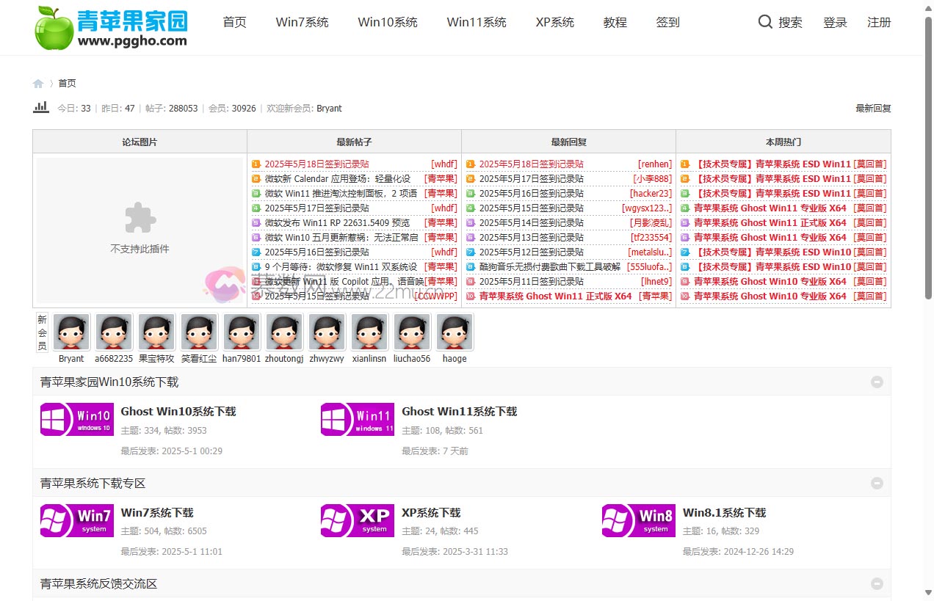Open the 最新回复 link at right
Viewport: 934px width, 601px height.
[872, 109]
